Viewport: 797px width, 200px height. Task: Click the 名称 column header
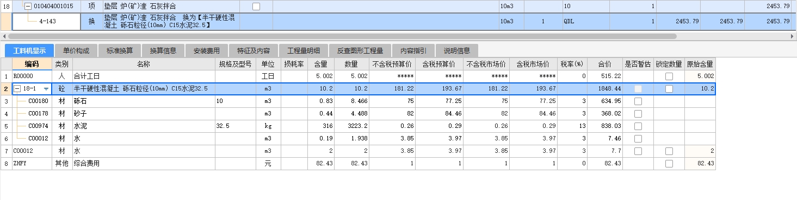[144, 64]
